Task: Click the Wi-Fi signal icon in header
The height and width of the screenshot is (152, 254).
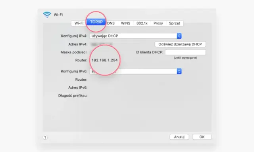Action: (47, 15)
